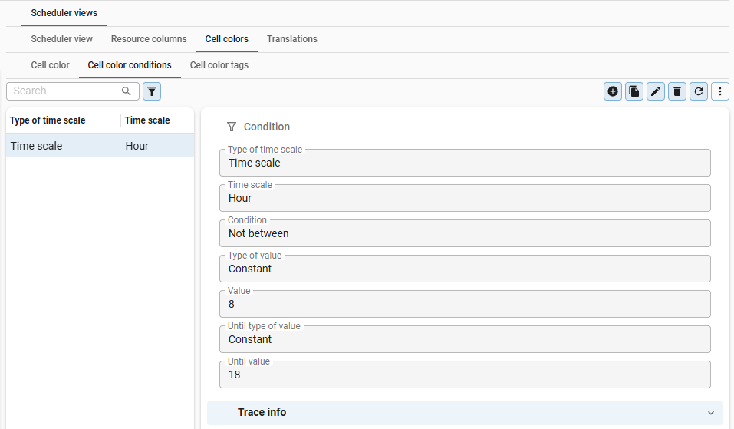Screen dimensions: 734x429
Task: Click the add new condition icon
Action: pos(613,91)
